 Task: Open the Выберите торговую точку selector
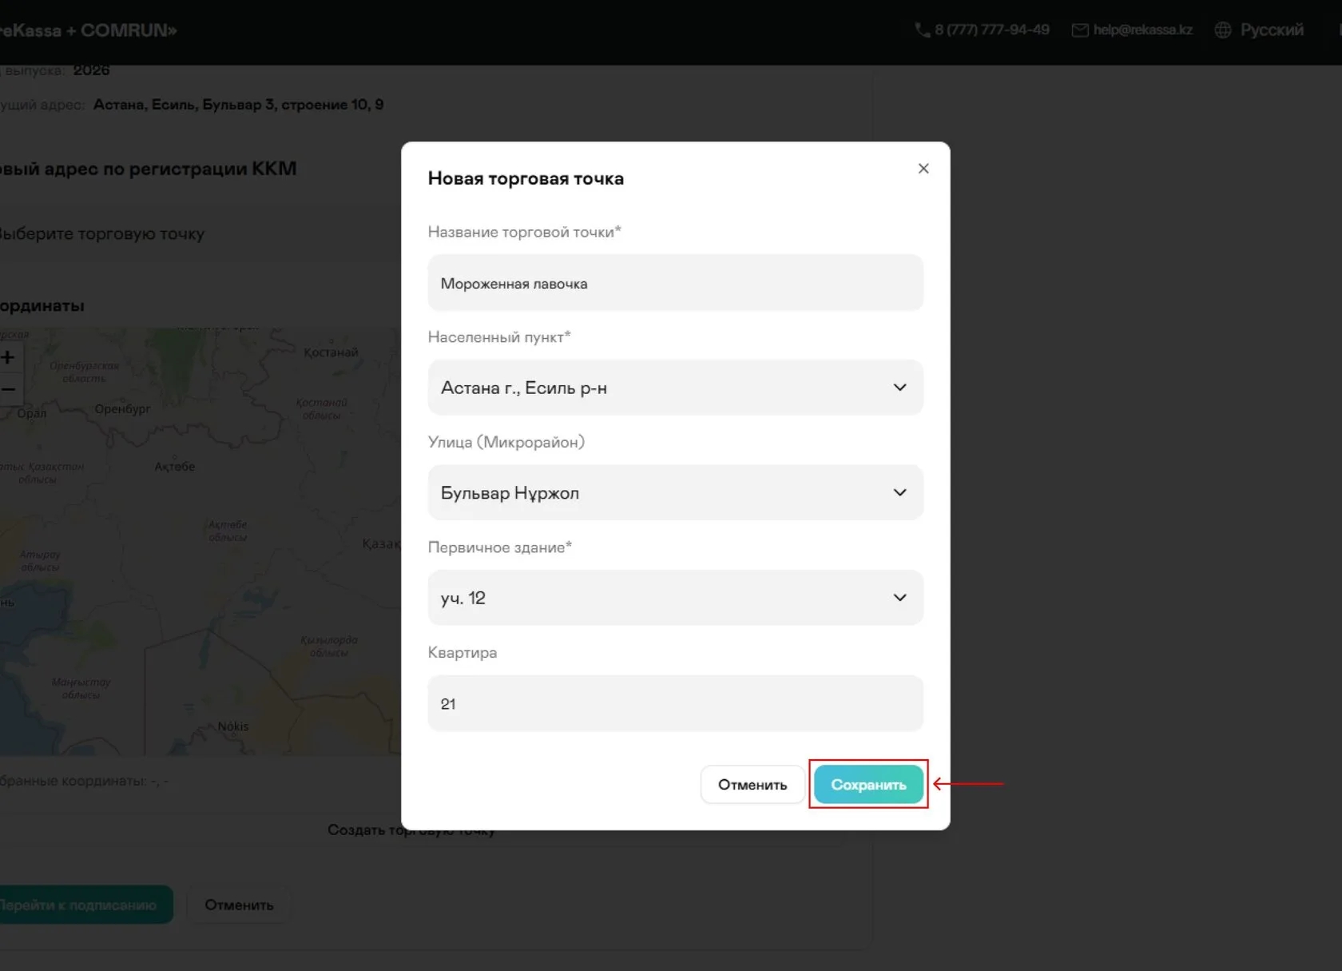pyautogui.click(x=200, y=233)
